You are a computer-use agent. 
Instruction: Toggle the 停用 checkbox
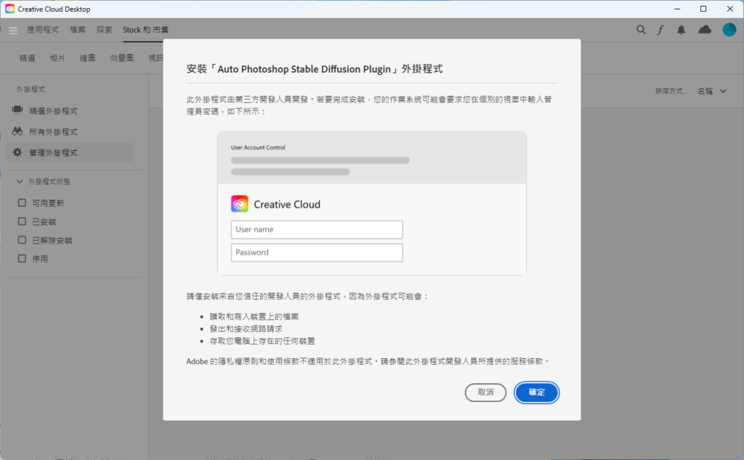point(22,258)
